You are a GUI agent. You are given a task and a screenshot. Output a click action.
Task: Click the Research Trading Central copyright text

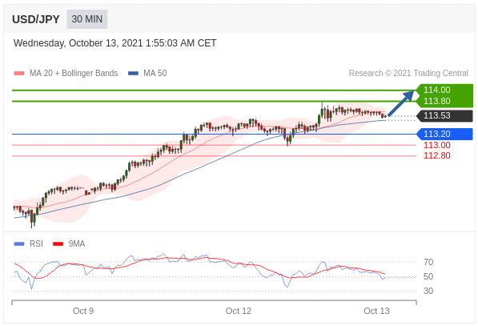point(408,73)
